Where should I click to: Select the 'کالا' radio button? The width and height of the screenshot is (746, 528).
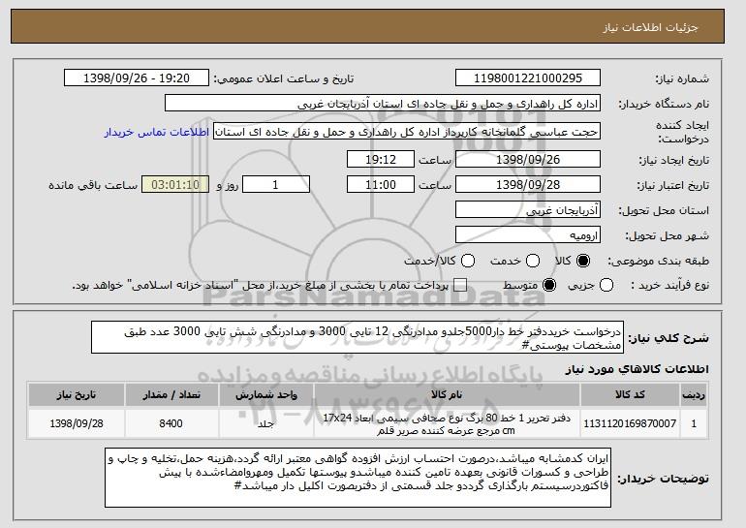point(583,261)
